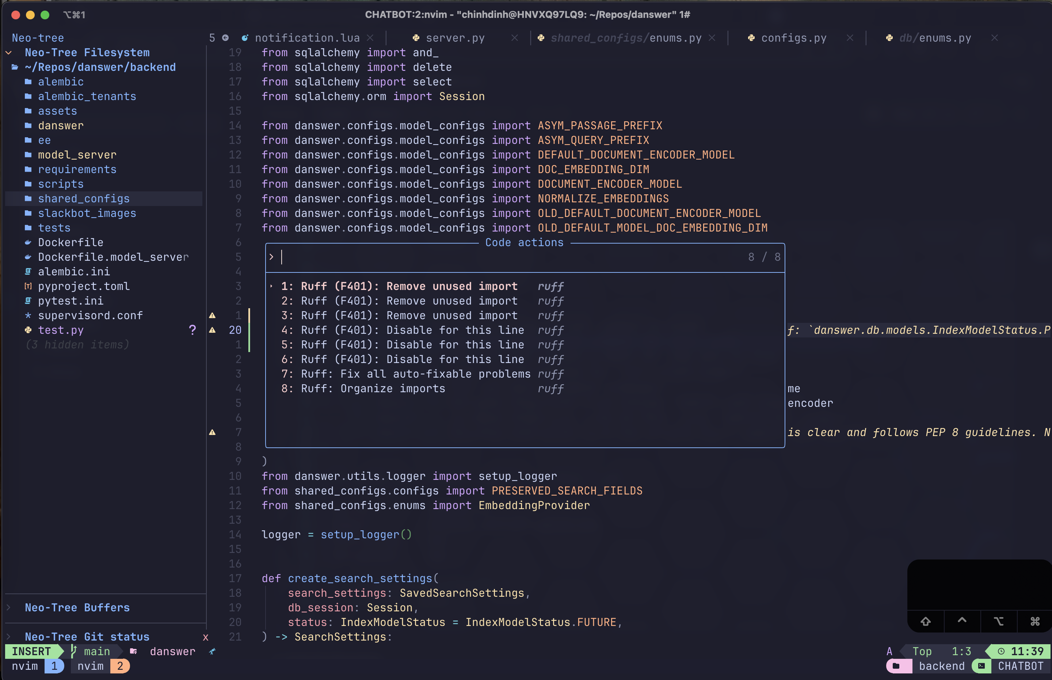Click the Dockerfile whale icon
1052x680 pixels.
click(28, 242)
